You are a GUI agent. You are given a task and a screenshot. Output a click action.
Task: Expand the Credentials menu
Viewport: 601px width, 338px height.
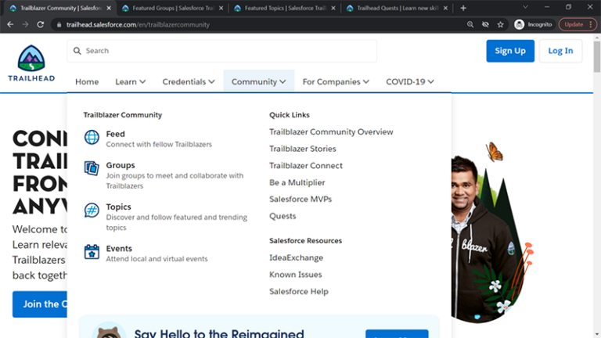(188, 81)
